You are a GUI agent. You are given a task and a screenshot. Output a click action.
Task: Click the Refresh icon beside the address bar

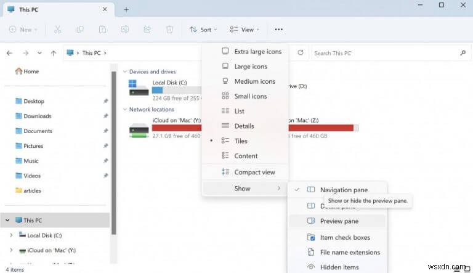pos(301,52)
